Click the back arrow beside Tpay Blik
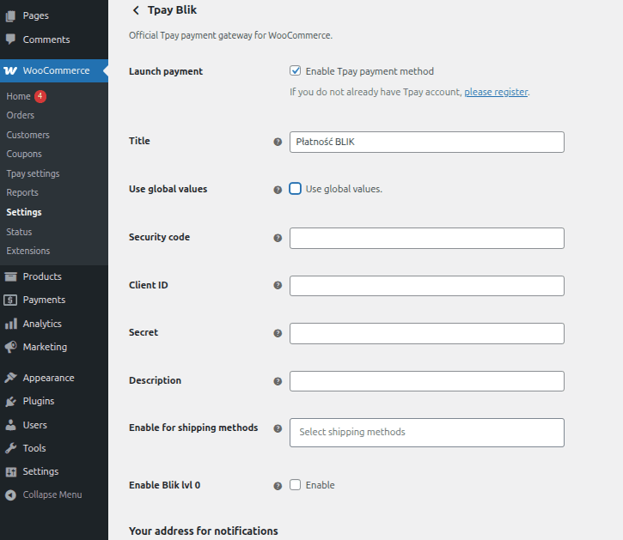 tap(135, 10)
